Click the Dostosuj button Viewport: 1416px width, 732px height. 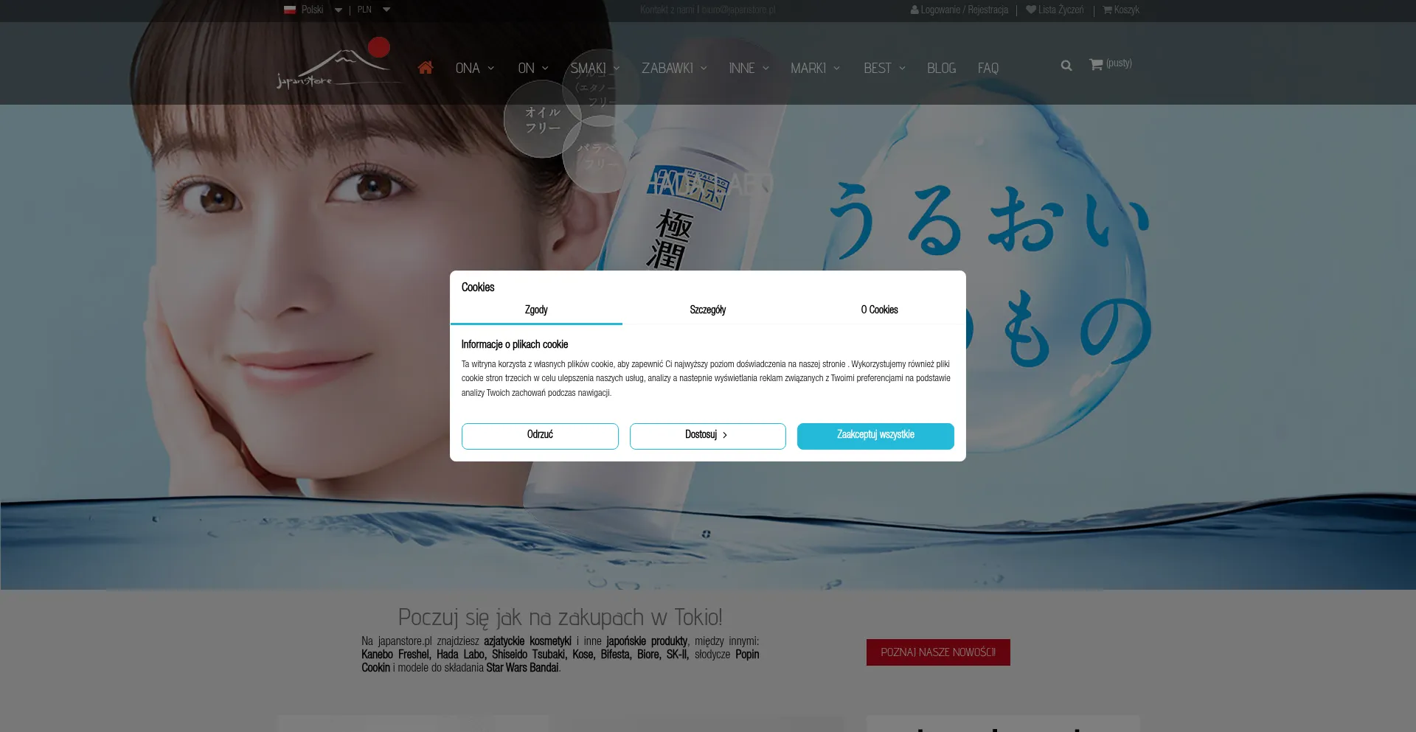tap(707, 436)
